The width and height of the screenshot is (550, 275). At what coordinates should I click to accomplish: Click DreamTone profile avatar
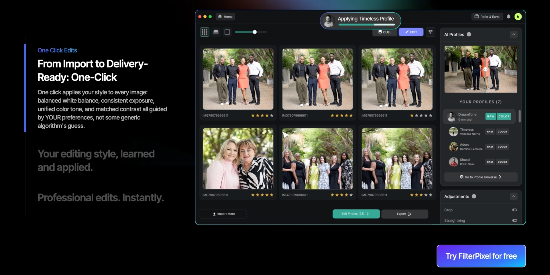tap(451, 117)
